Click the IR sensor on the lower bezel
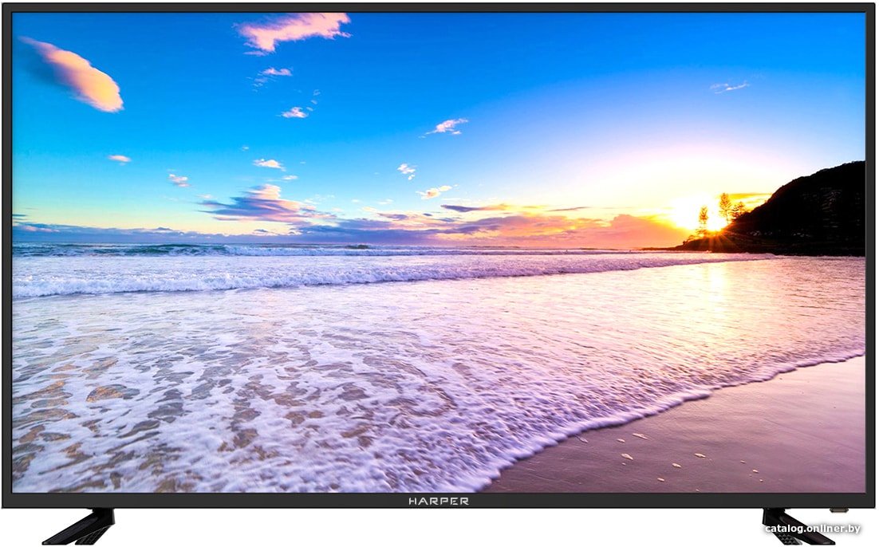The image size is (879, 547). point(839,510)
